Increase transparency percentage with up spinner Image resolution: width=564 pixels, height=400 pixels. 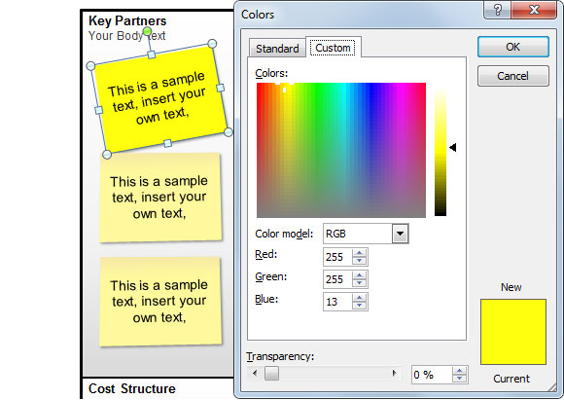[x=459, y=371]
